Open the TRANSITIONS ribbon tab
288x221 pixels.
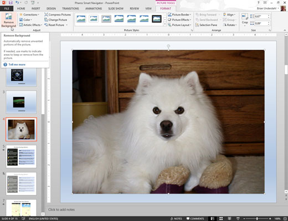[70, 8]
